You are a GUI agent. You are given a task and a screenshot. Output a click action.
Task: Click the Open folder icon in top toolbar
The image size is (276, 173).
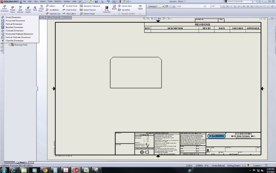pyautogui.click(x=90, y=1)
